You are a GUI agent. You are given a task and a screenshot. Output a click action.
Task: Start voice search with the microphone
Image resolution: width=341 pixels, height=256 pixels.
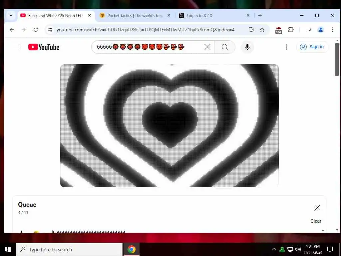tap(247, 47)
